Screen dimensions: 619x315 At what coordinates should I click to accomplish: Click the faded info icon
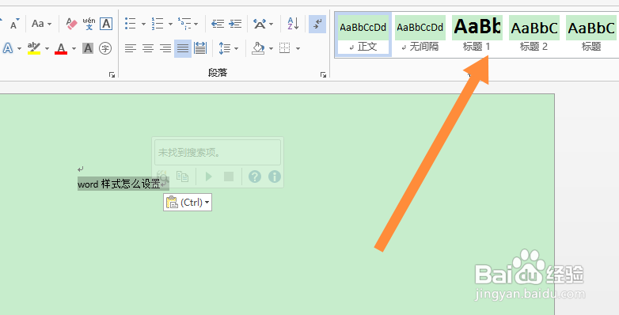275,176
